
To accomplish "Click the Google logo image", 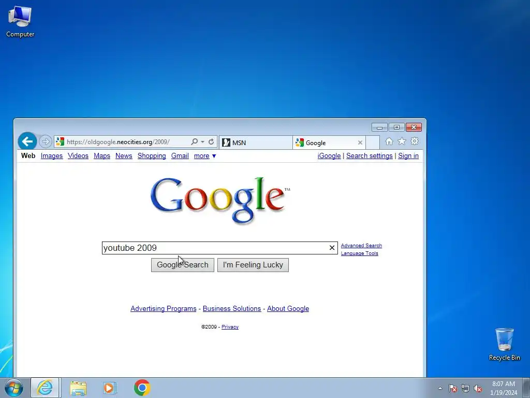I will tap(220, 200).
